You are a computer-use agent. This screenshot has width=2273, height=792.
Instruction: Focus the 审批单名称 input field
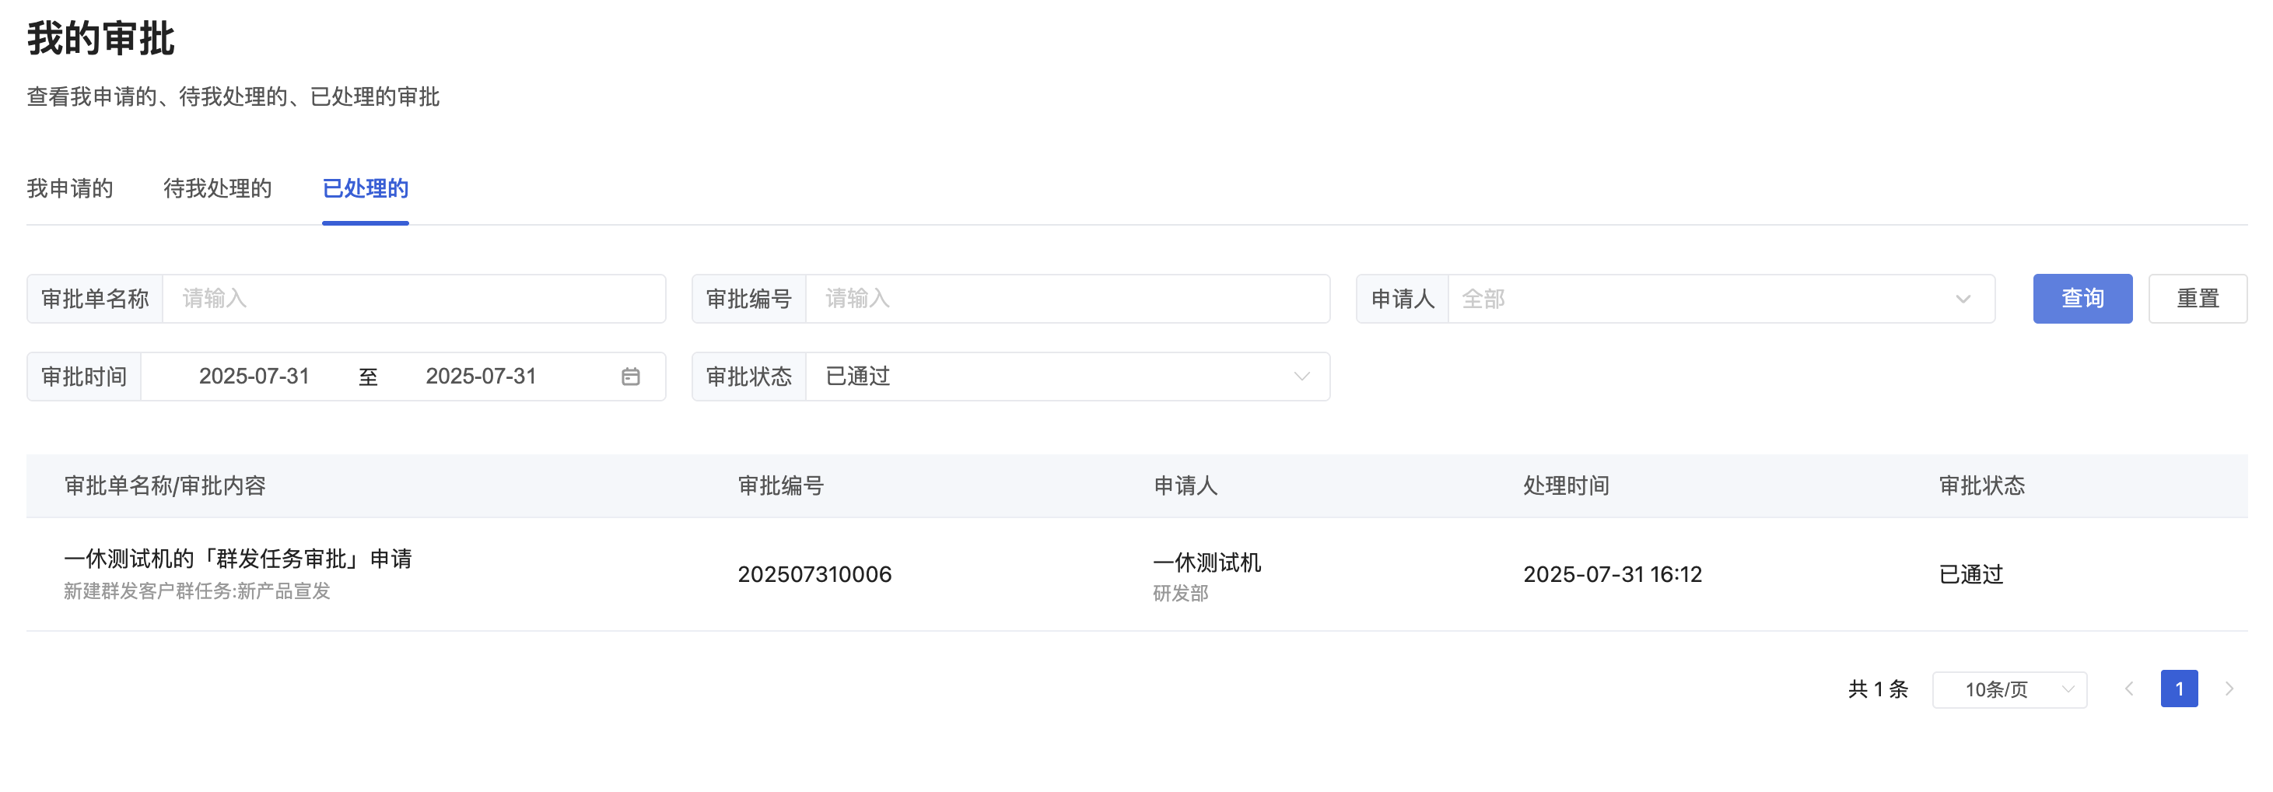[414, 299]
